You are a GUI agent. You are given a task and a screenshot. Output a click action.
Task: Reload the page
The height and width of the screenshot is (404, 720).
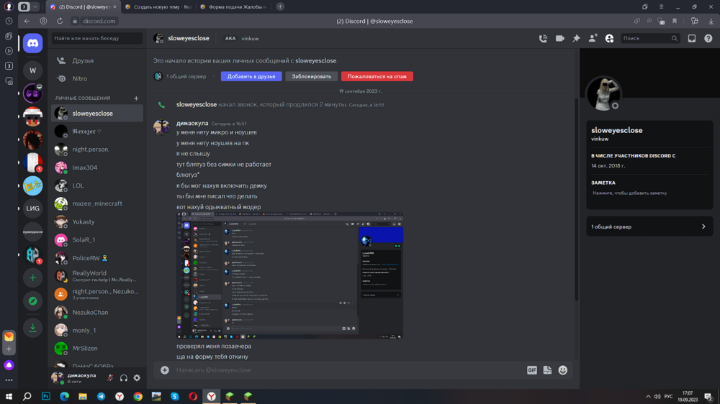click(x=60, y=21)
